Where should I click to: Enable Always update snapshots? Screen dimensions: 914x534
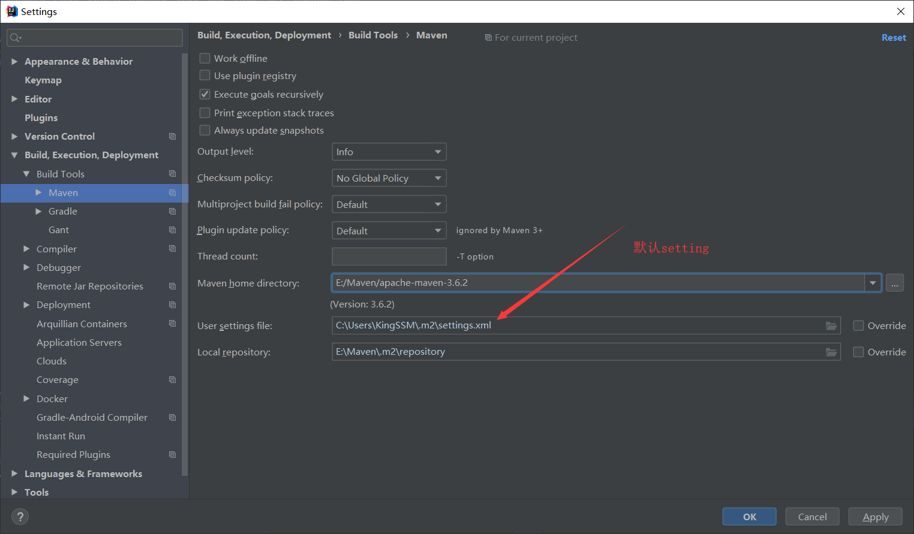tap(205, 130)
